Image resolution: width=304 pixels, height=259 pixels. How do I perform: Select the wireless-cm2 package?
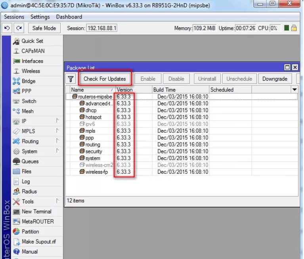[x=182, y=165]
